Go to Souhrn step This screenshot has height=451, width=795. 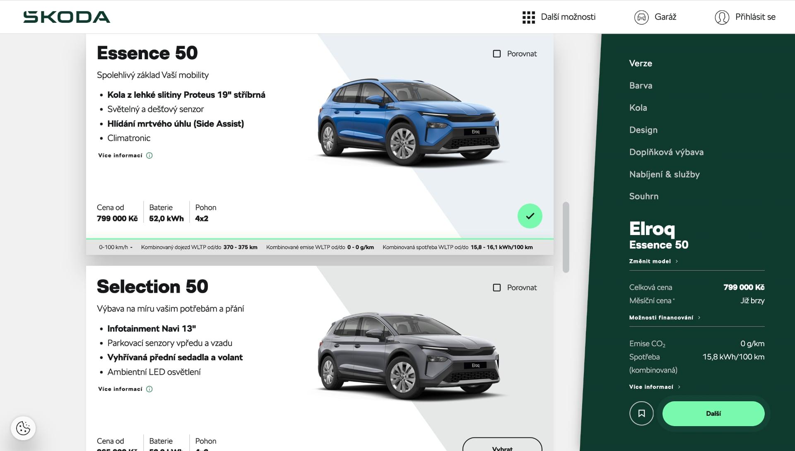coord(644,196)
